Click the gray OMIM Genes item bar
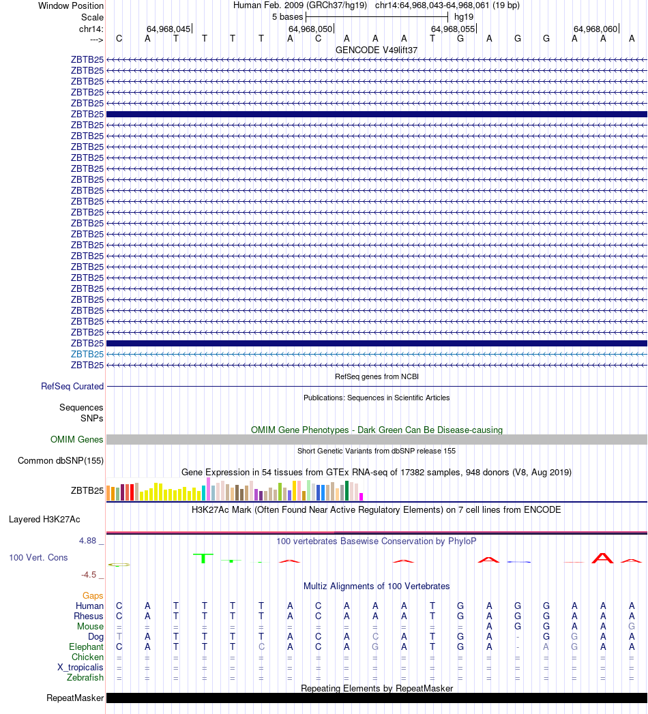648x714 pixels. coord(377,439)
